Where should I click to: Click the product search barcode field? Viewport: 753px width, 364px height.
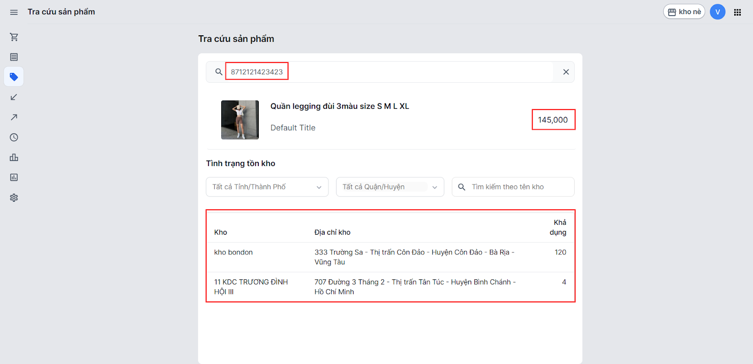click(376, 72)
